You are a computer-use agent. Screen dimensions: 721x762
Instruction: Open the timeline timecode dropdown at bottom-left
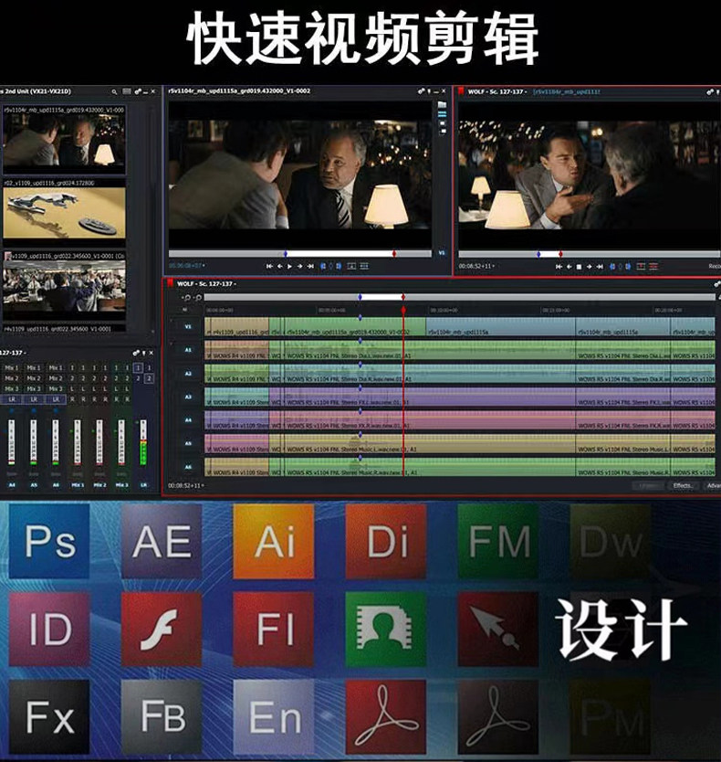[x=186, y=485]
